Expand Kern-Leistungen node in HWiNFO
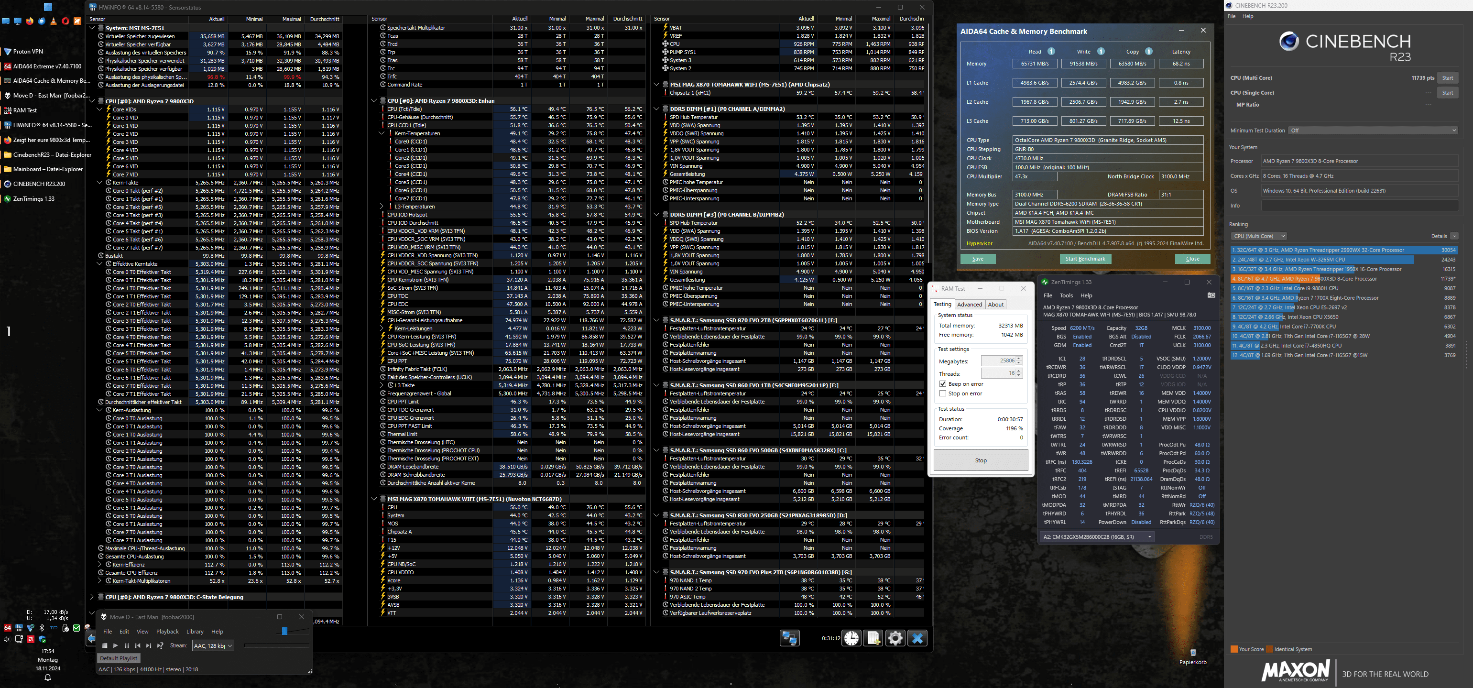1473x688 pixels. click(x=382, y=328)
